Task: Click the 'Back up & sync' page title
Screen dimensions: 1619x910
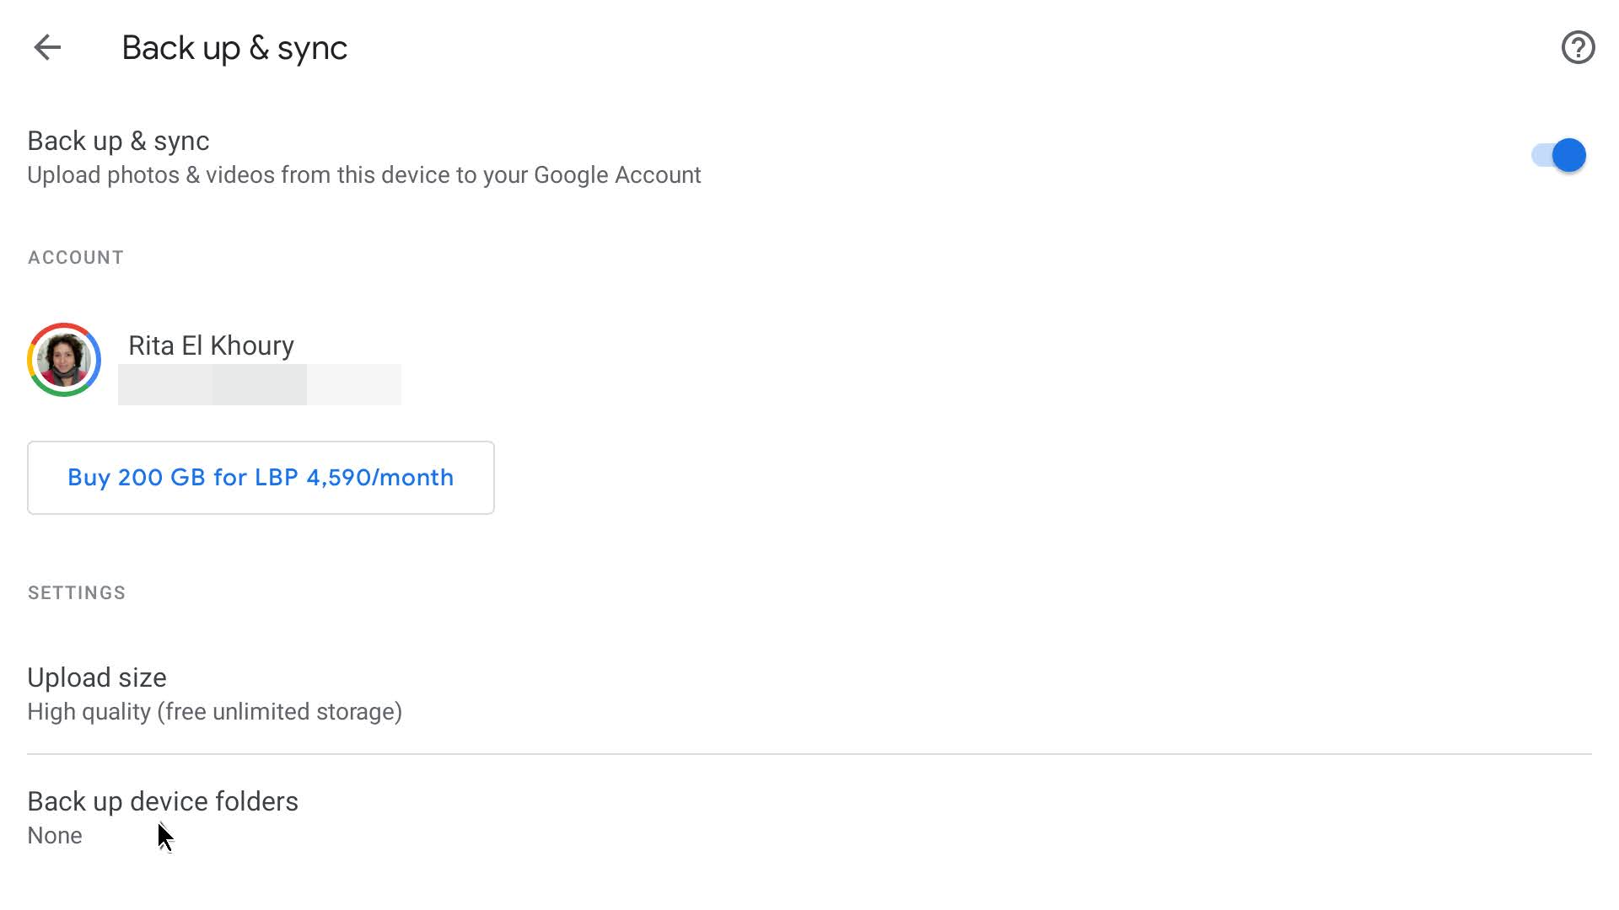Action: (234, 47)
